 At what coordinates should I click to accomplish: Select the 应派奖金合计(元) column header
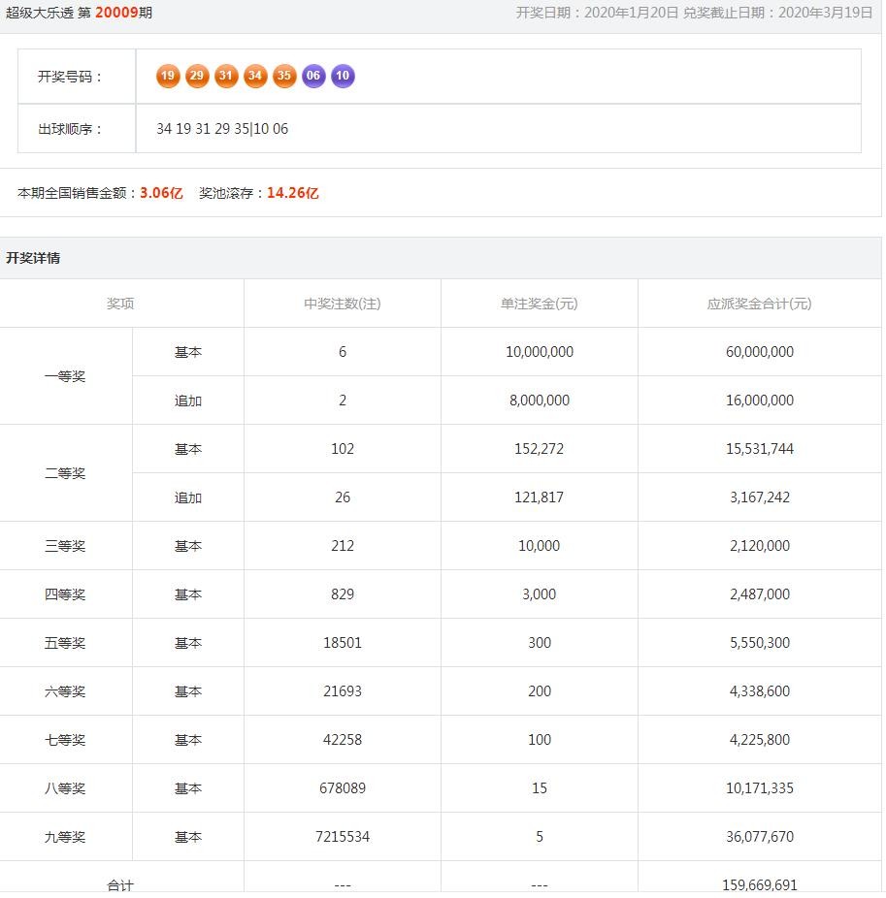760,304
